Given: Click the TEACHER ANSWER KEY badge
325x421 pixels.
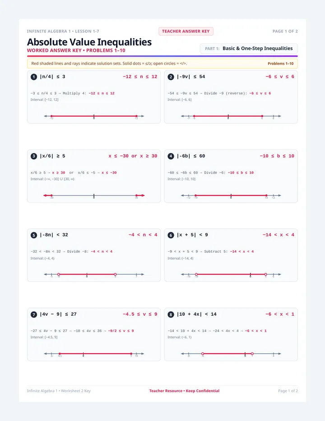Looking at the screenshot, I should 186,32.
